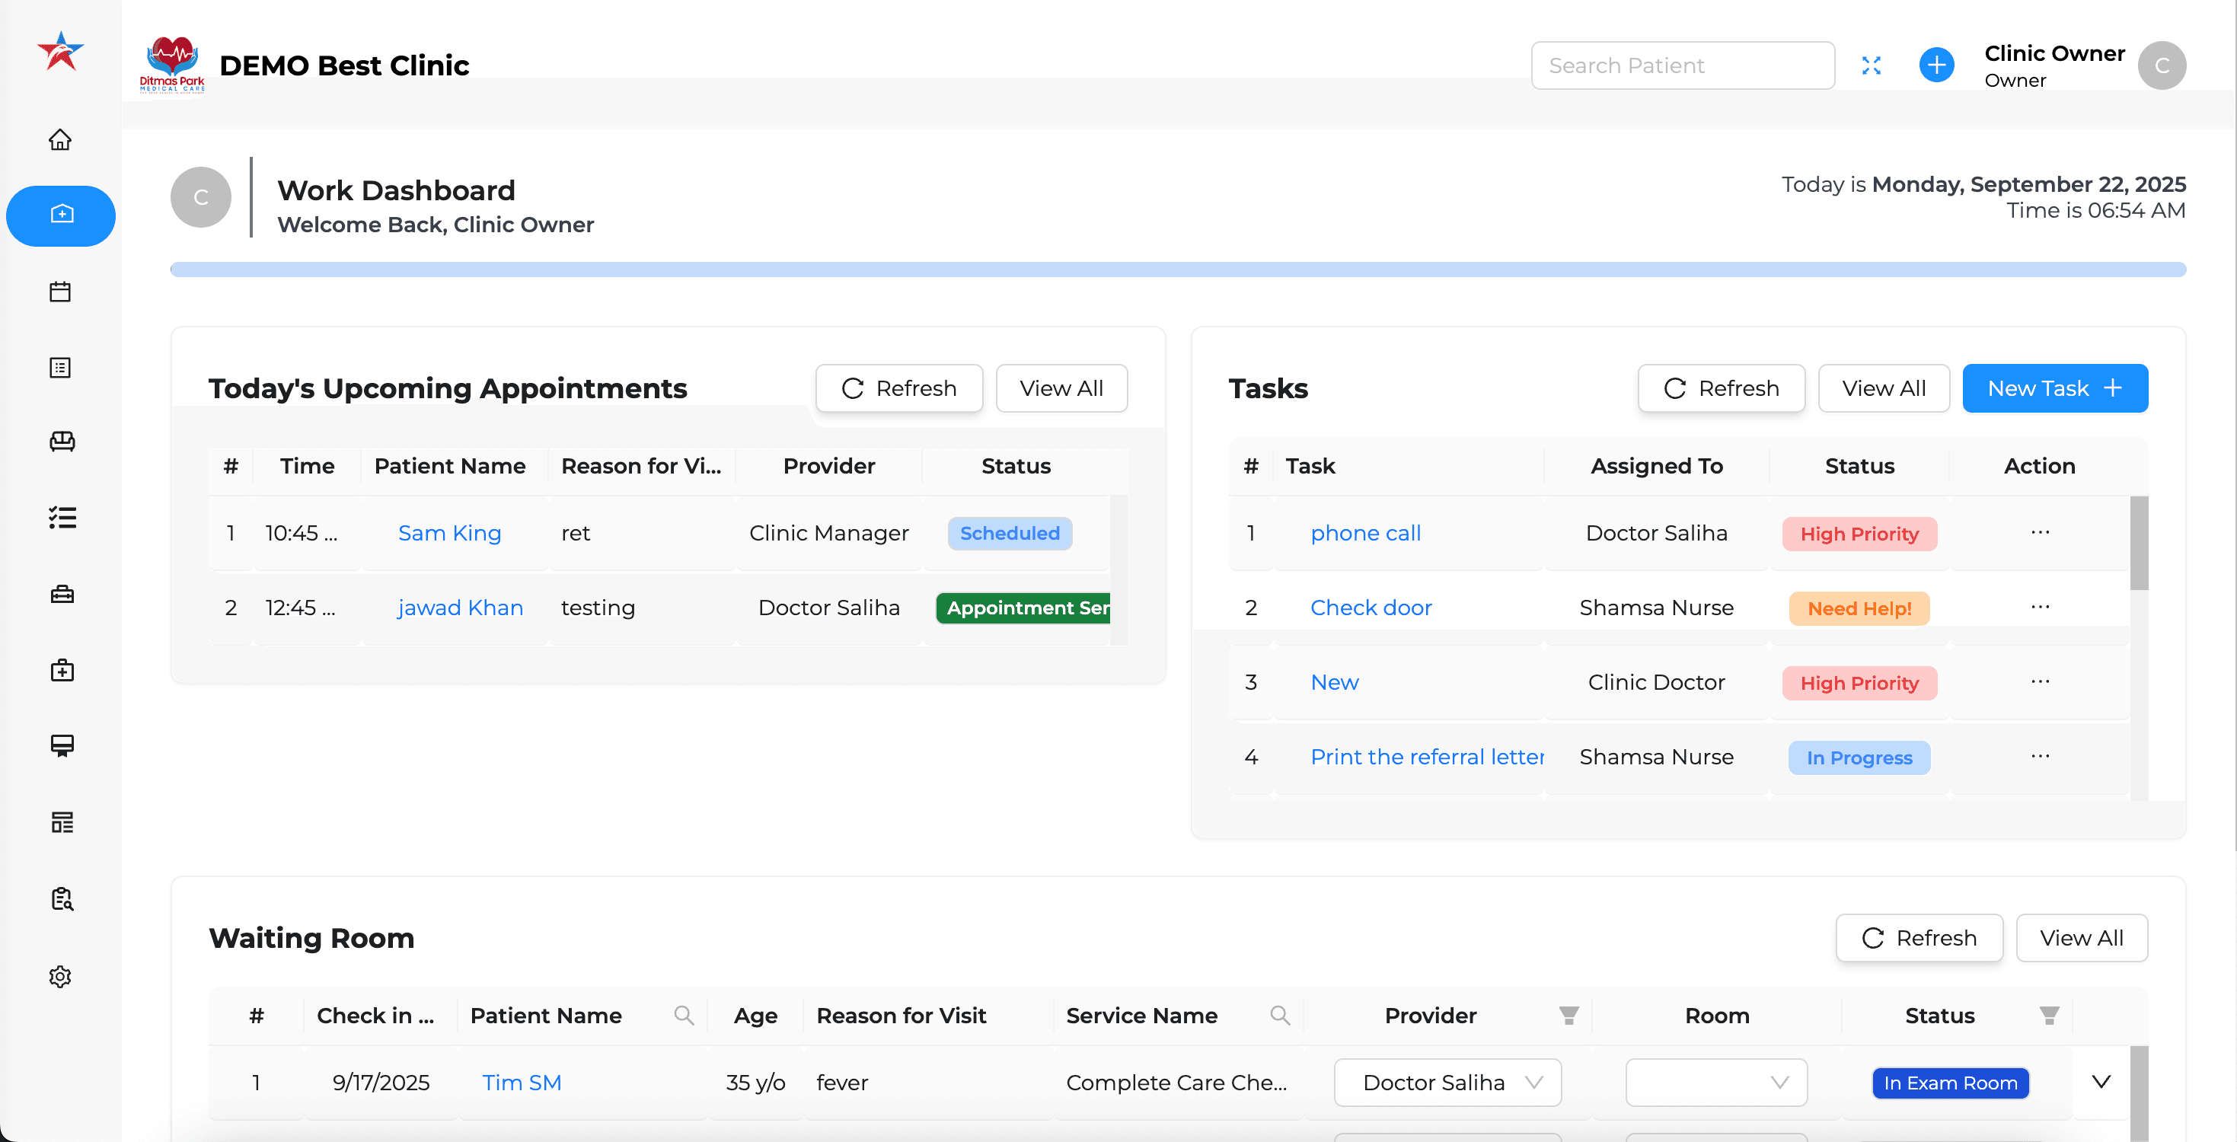The height and width of the screenshot is (1142, 2237).
Task: Open the Doctor Saliha provider dropdown
Action: pos(1446,1082)
